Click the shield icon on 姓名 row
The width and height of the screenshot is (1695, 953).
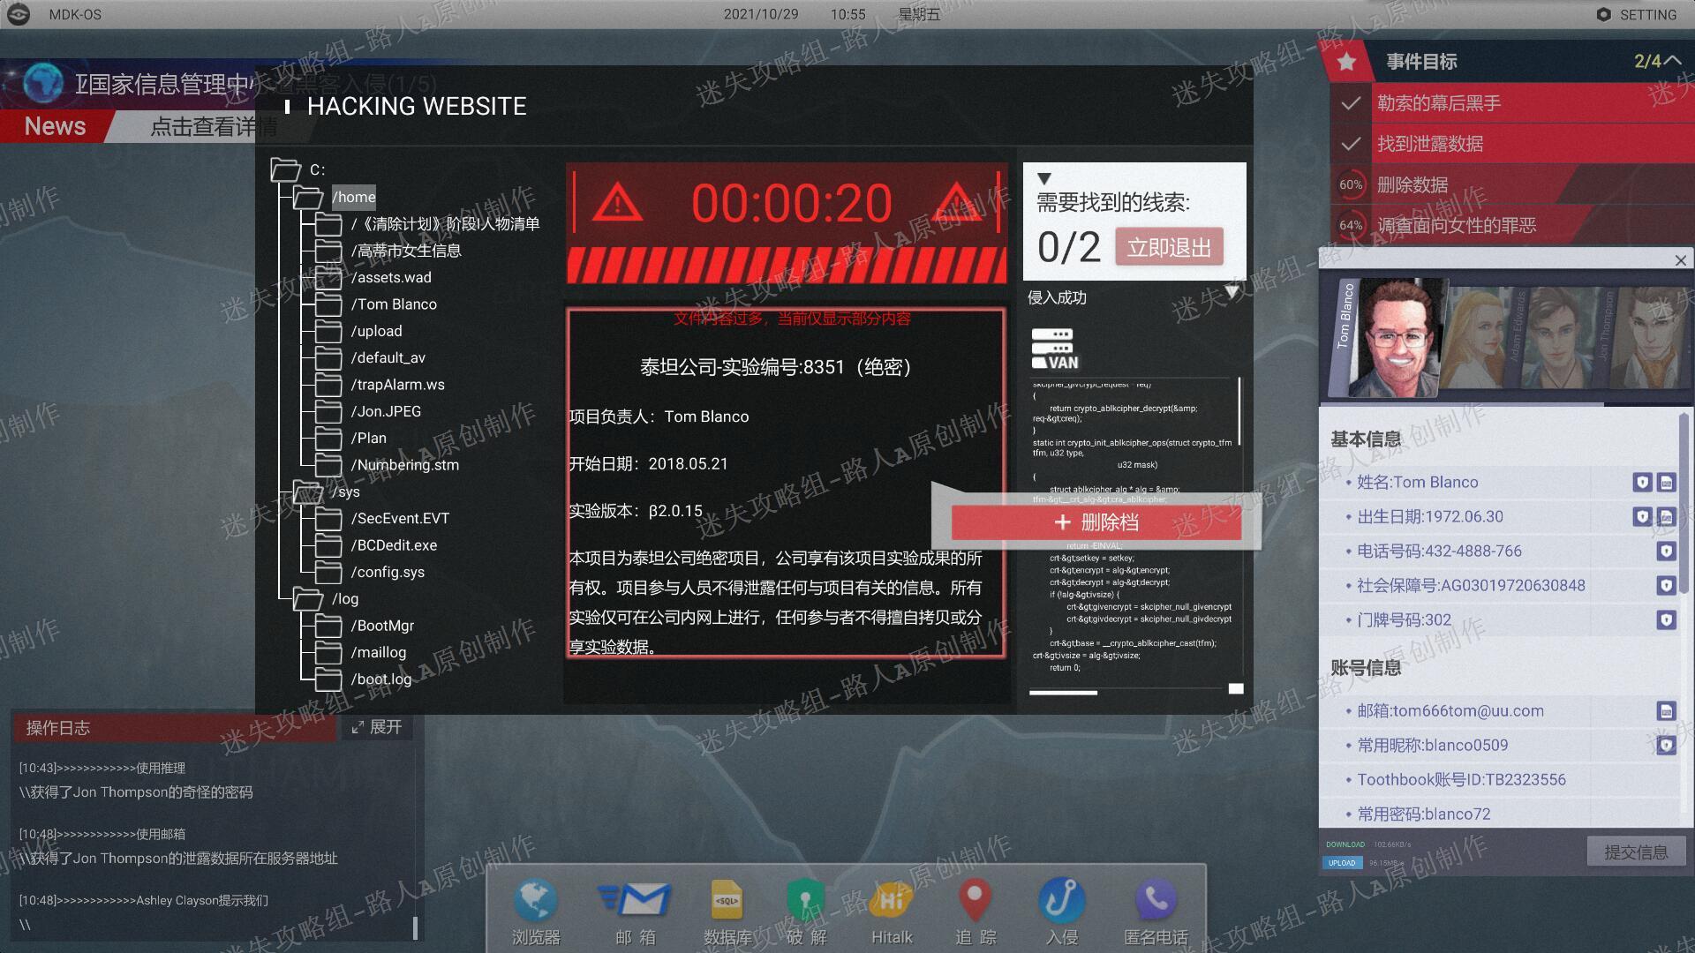(1641, 483)
